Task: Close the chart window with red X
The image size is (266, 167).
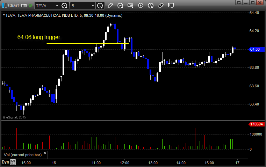Action: [260, 2]
